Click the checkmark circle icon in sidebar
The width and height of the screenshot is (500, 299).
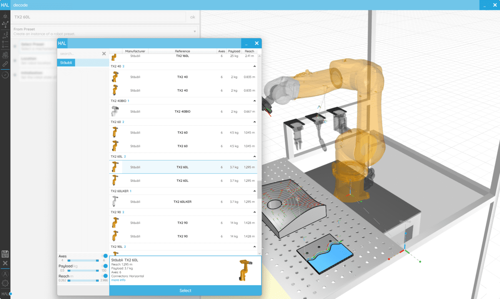[x=5, y=75]
